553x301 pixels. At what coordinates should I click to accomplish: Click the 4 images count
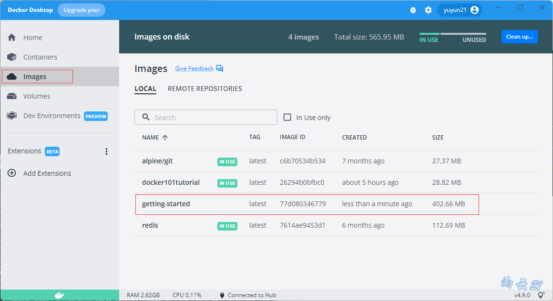click(303, 37)
